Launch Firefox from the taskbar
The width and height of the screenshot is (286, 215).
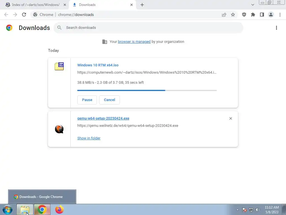59,209
